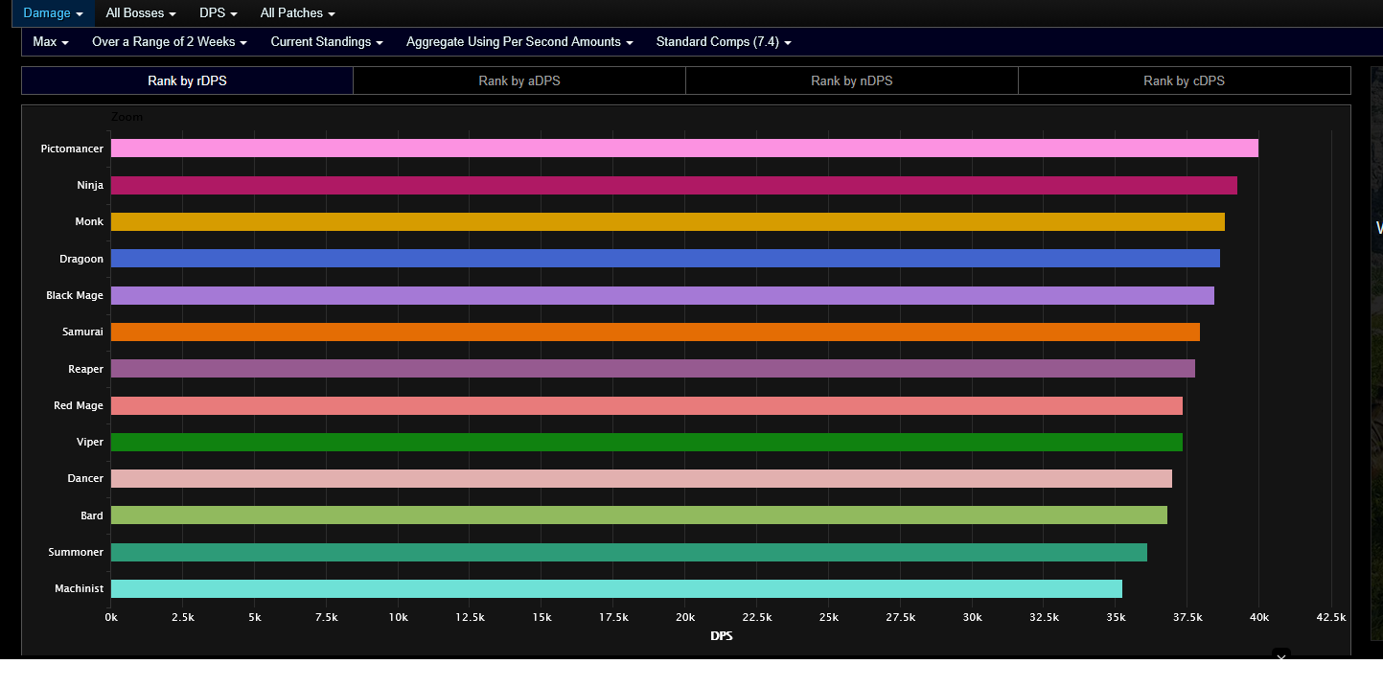Open the Current Standings dropdown

[x=327, y=42]
